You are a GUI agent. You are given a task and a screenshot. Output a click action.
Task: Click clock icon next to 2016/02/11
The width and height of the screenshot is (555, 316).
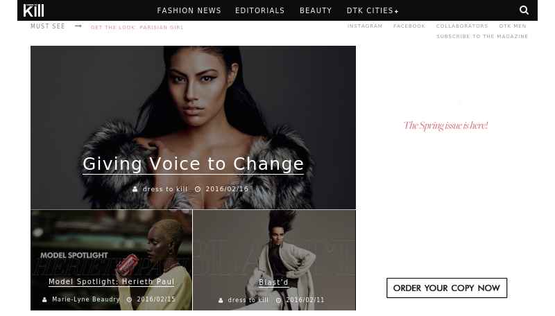point(279,301)
